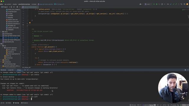Open composer.json in project tree

[11, 12]
